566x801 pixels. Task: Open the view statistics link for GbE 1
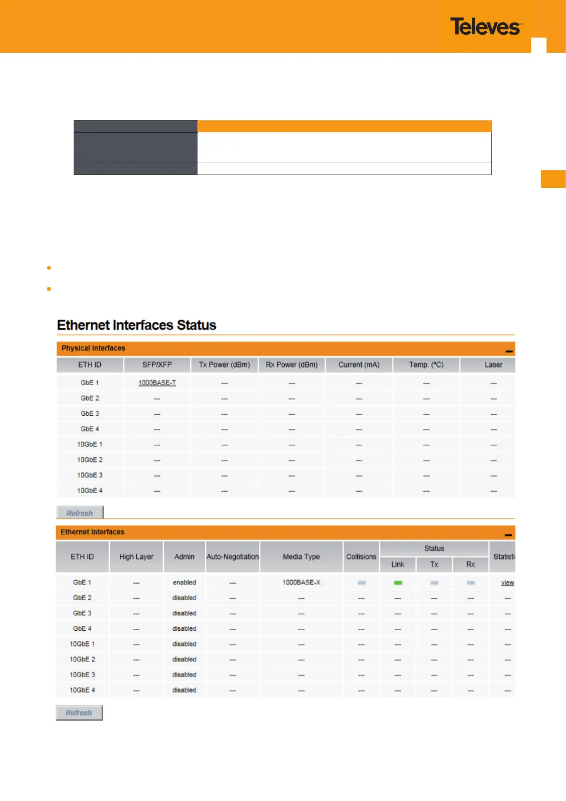coord(508,583)
